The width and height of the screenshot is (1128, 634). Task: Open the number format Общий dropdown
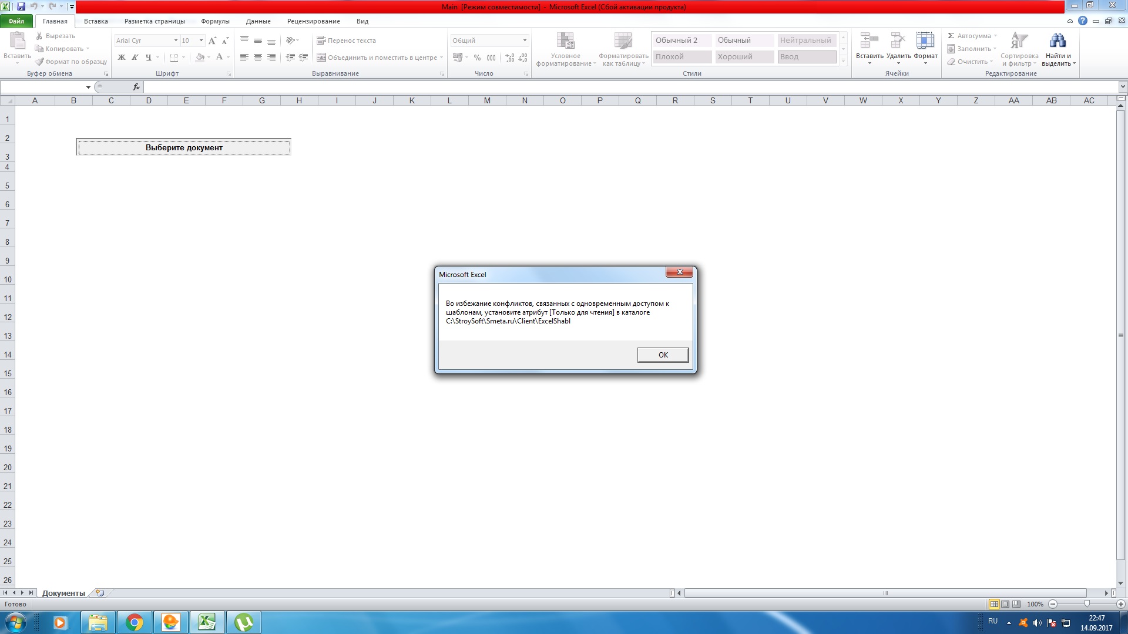(525, 41)
